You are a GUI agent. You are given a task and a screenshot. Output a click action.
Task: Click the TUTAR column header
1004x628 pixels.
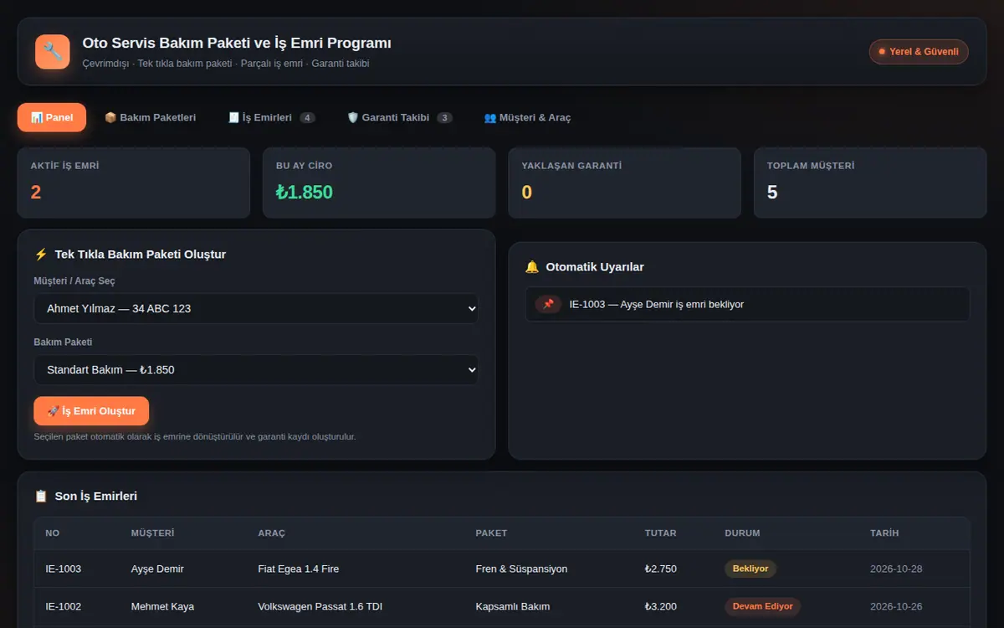point(661,533)
